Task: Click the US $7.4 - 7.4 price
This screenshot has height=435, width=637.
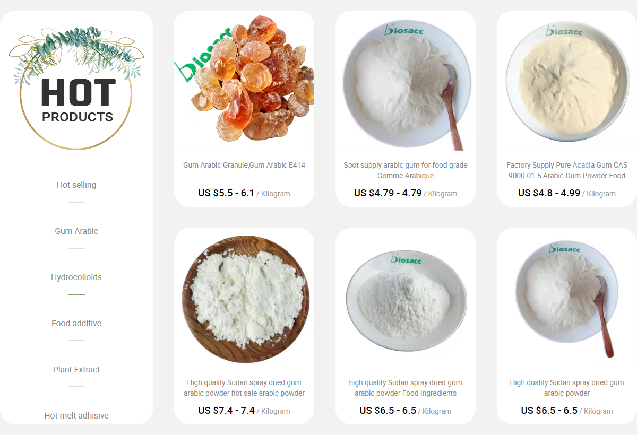Action: coord(227,411)
